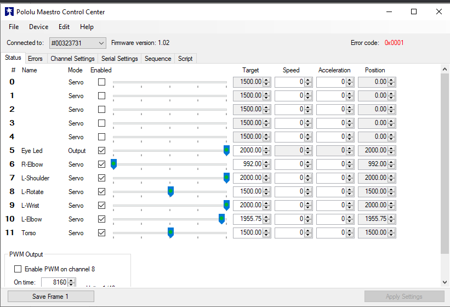This screenshot has width=450, height=307.
Task: Click the L-Shoulder channel name
Action: click(35, 178)
